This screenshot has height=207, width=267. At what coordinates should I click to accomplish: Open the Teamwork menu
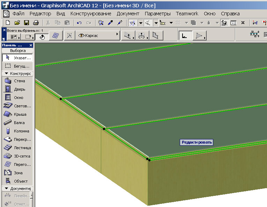point(187,14)
